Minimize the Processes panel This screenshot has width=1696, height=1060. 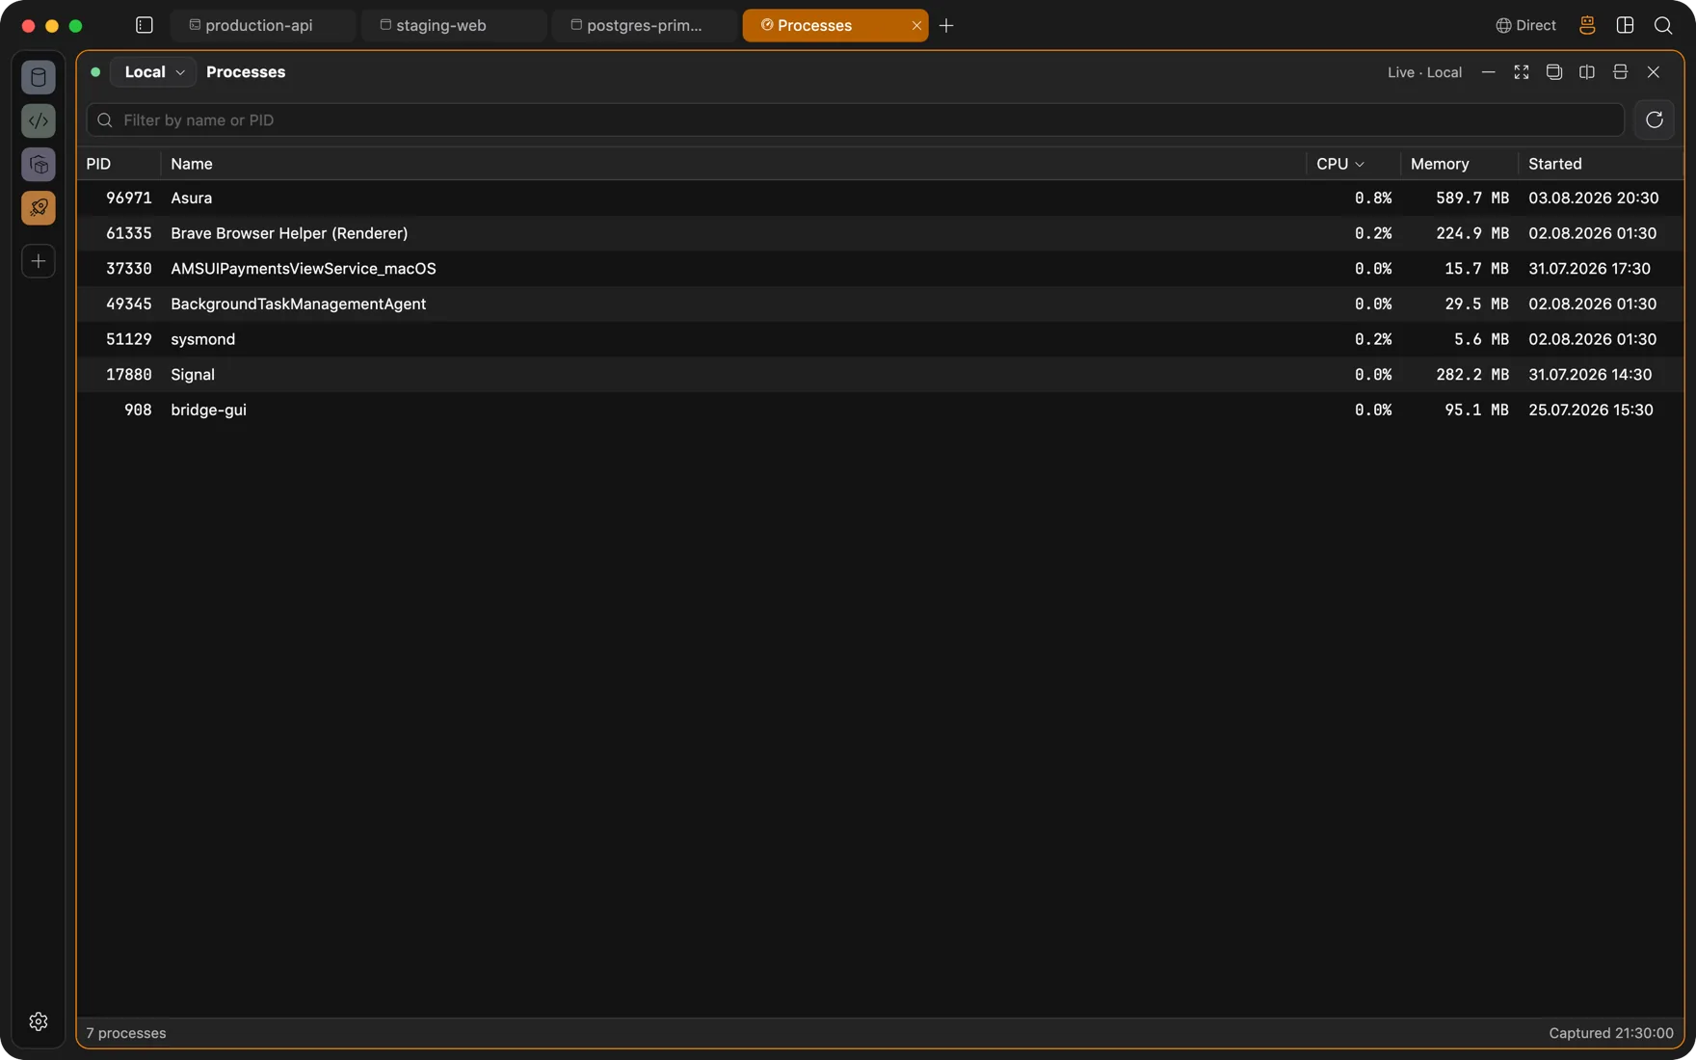pos(1489,72)
